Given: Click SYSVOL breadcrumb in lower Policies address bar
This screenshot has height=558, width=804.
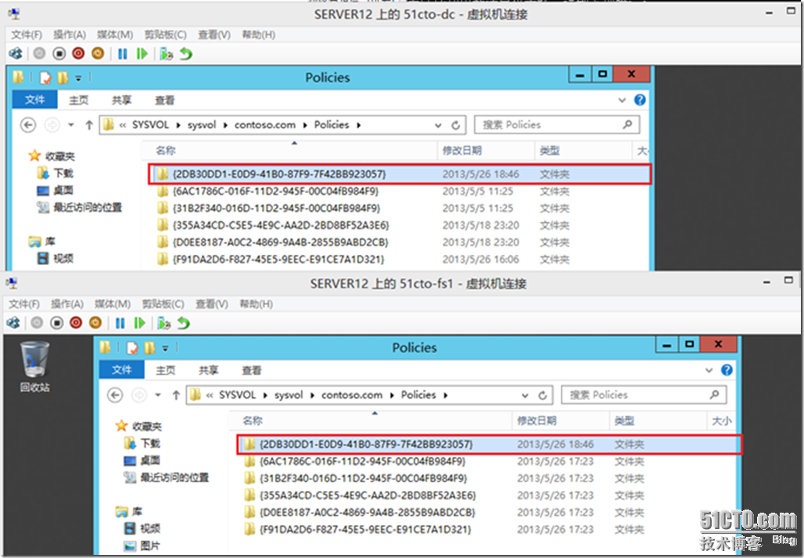Looking at the screenshot, I should pos(238,395).
